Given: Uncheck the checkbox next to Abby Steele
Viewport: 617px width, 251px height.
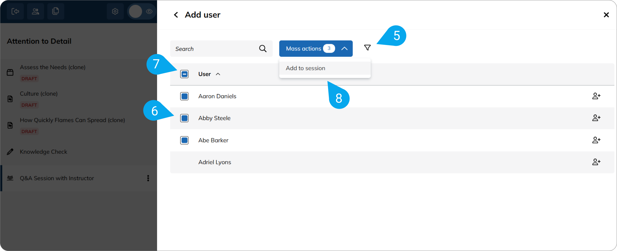Looking at the screenshot, I should pyautogui.click(x=184, y=118).
